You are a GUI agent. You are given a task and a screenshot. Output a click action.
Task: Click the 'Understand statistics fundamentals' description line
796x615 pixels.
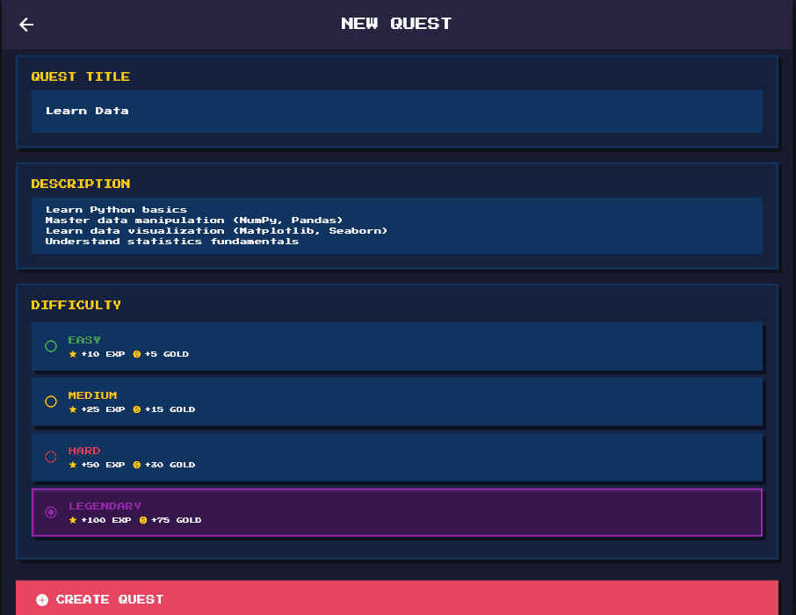click(x=172, y=242)
